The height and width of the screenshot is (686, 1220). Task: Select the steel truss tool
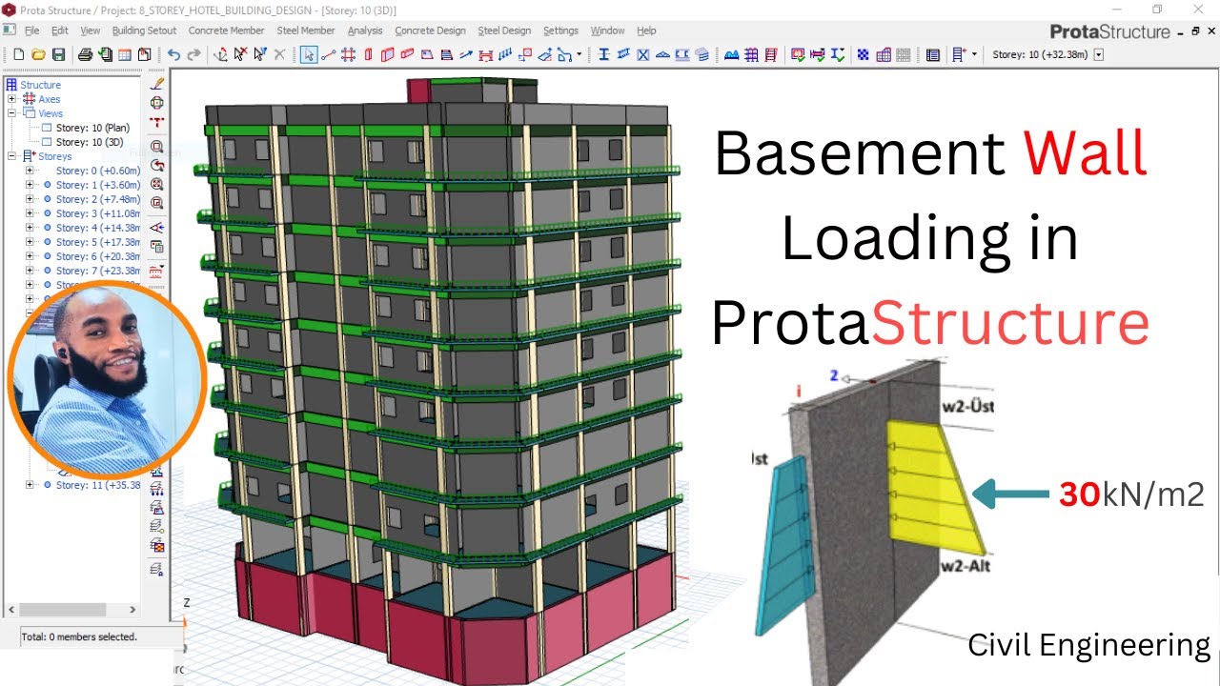click(662, 55)
